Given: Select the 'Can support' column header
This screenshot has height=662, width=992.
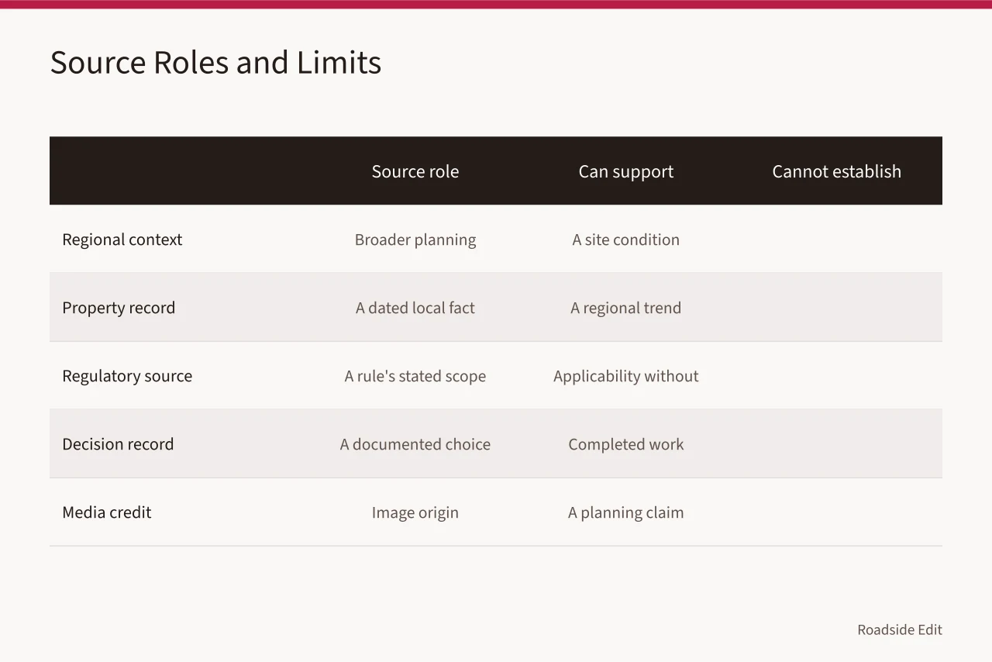Looking at the screenshot, I should 626,171.
